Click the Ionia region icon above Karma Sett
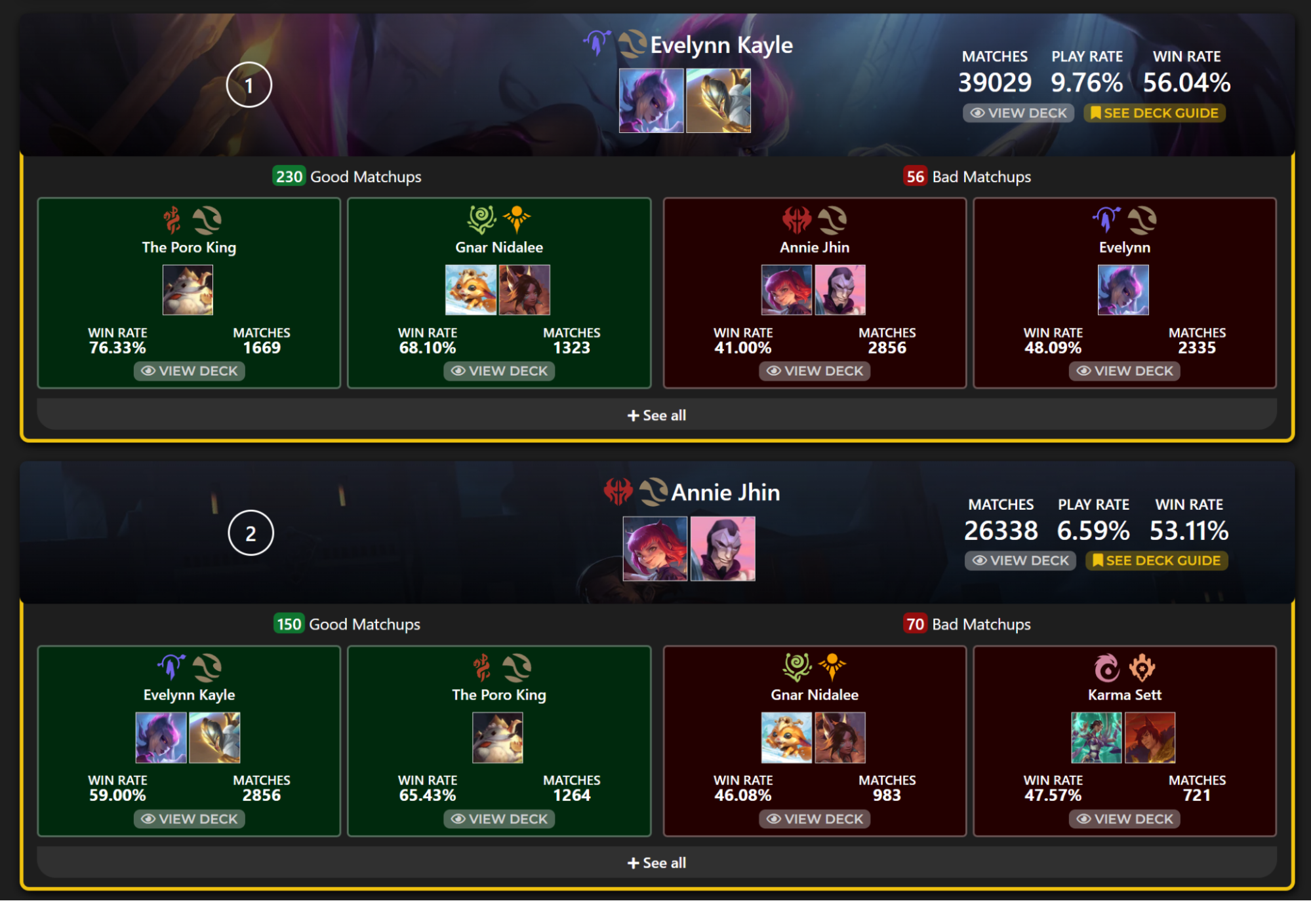Viewport: 1311px width, 901px height. [1107, 668]
